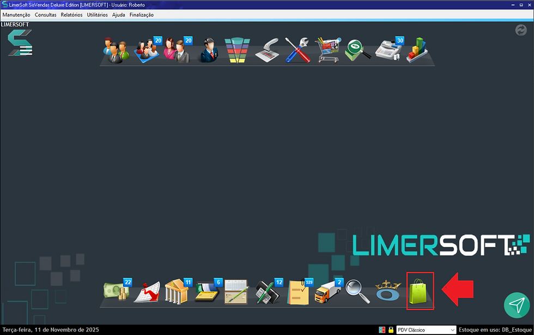Open the three-person group icon
The height and width of the screenshot is (335, 534).
(x=116, y=50)
